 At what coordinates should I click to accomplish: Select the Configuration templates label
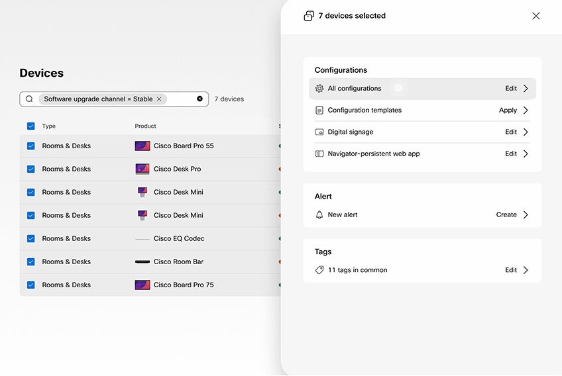[365, 111]
